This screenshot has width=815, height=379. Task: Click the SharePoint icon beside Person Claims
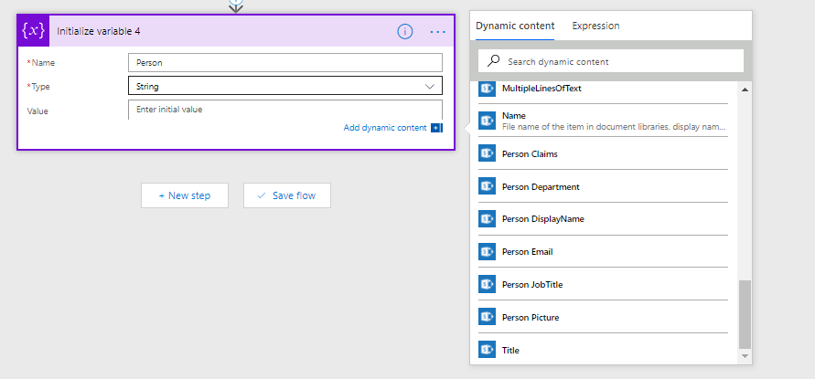(x=487, y=153)
